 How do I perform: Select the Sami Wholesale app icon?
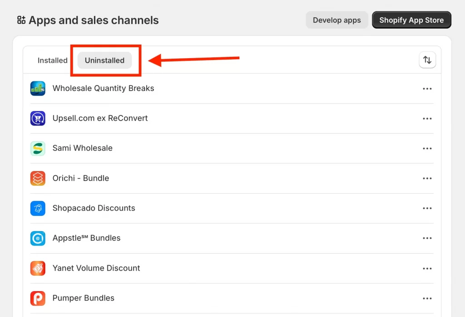(x=38, y=148)
